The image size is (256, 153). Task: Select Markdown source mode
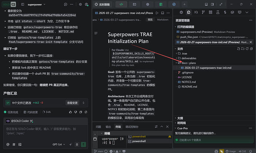point(163,20)
